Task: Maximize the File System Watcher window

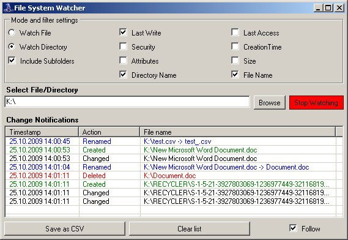Action: click(328, 8)
